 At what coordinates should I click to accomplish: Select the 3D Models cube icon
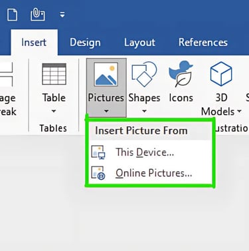tap(221, 74)
